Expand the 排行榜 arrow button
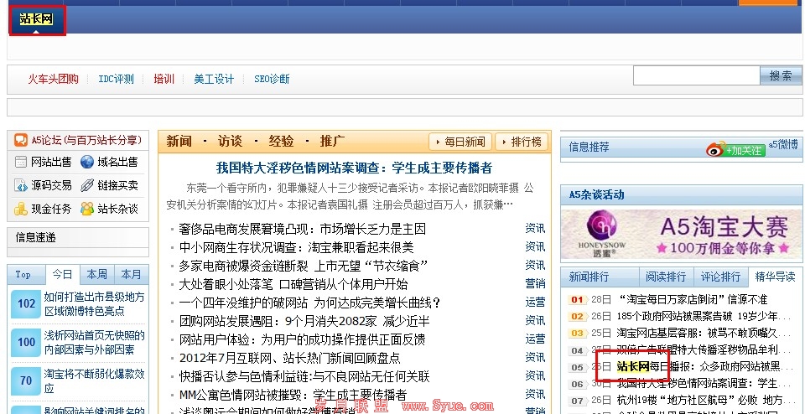The image size is (805, 414). 521,142
